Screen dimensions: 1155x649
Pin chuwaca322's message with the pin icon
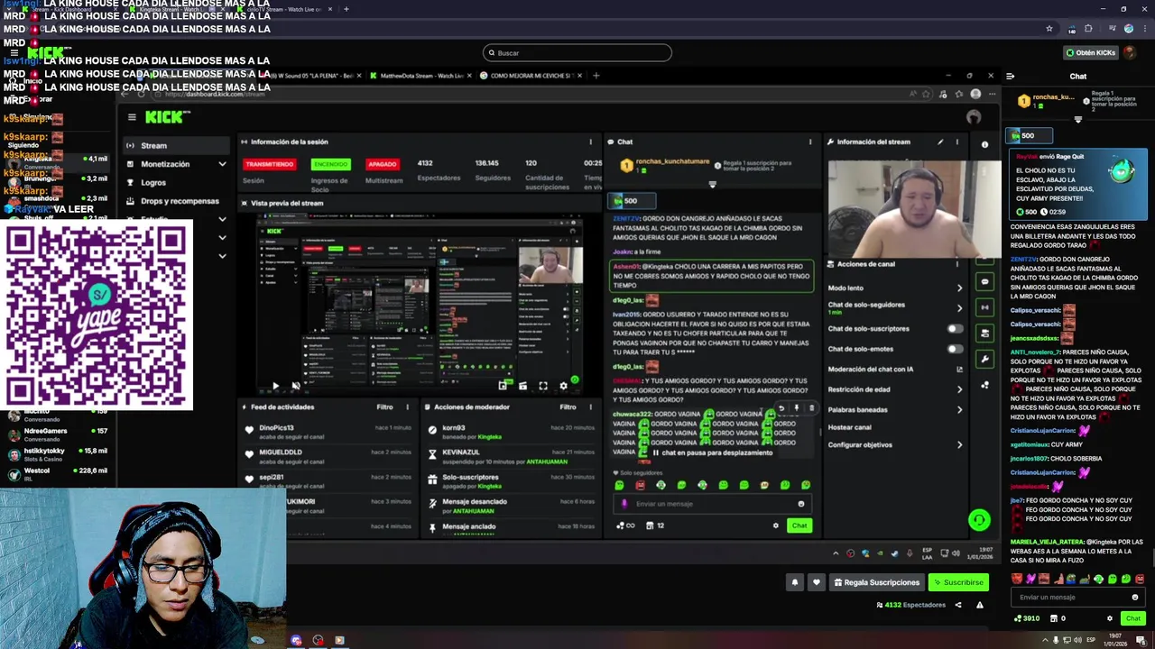click(796, 408)
